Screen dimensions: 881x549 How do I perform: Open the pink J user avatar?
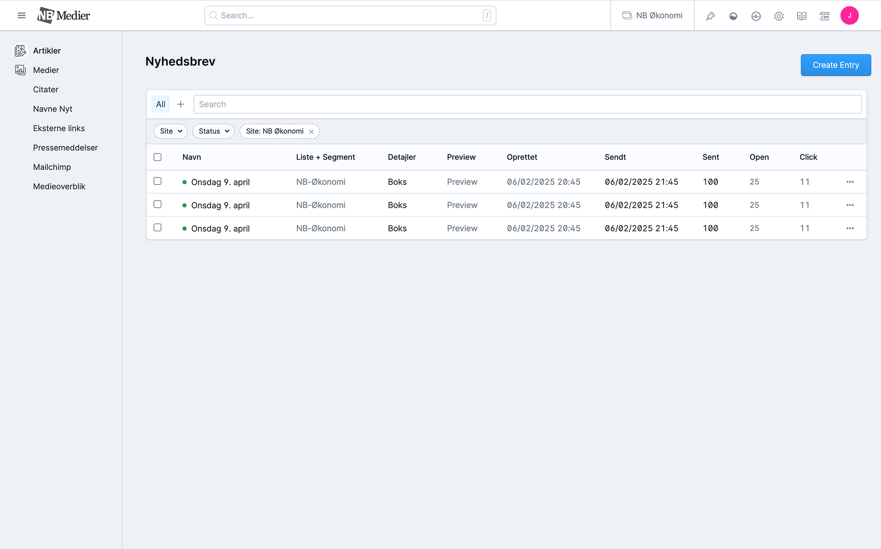point(850,15)
